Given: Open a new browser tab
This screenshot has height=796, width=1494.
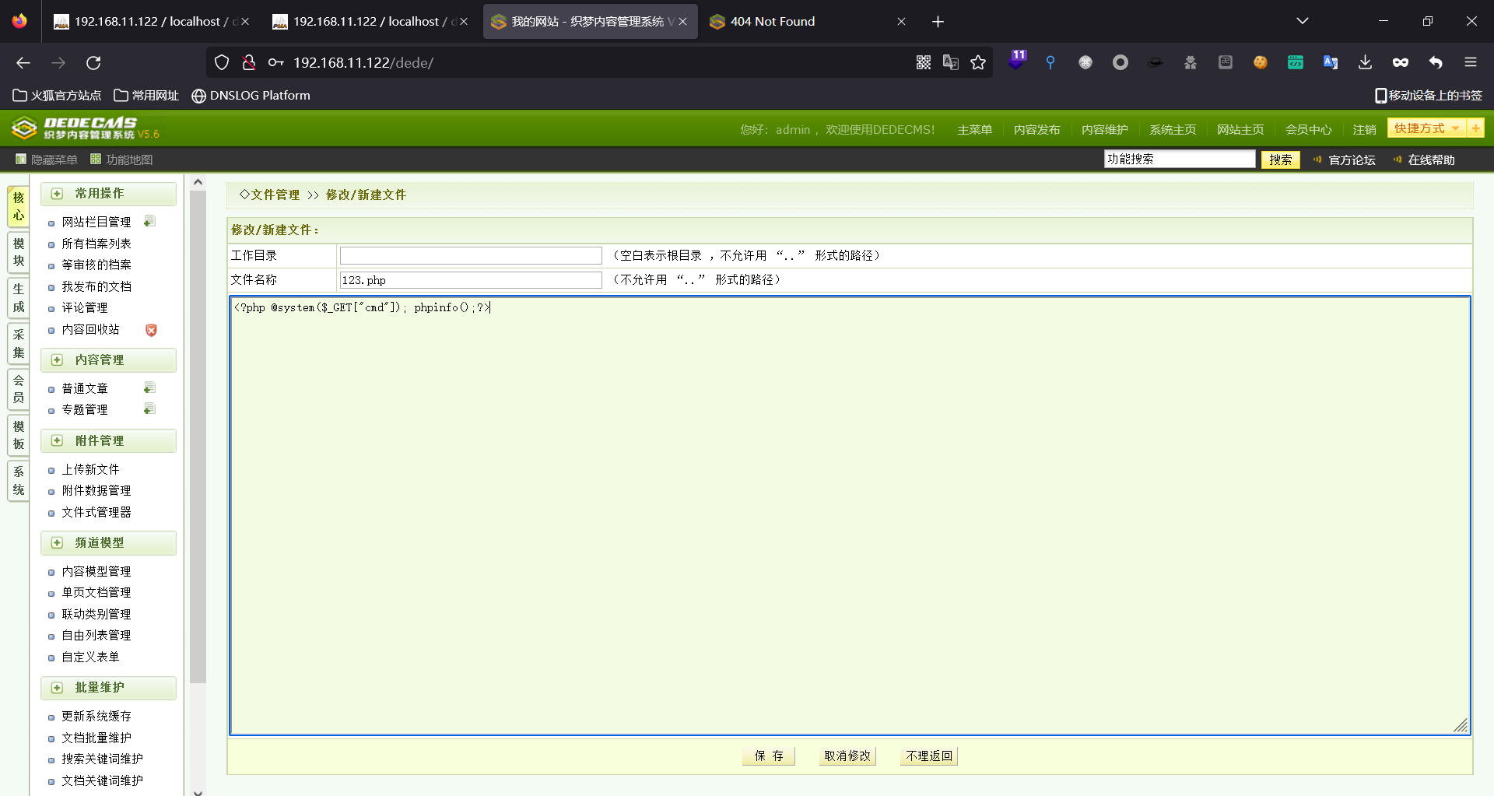Looking at the screenshot, I should coord(938,22).
